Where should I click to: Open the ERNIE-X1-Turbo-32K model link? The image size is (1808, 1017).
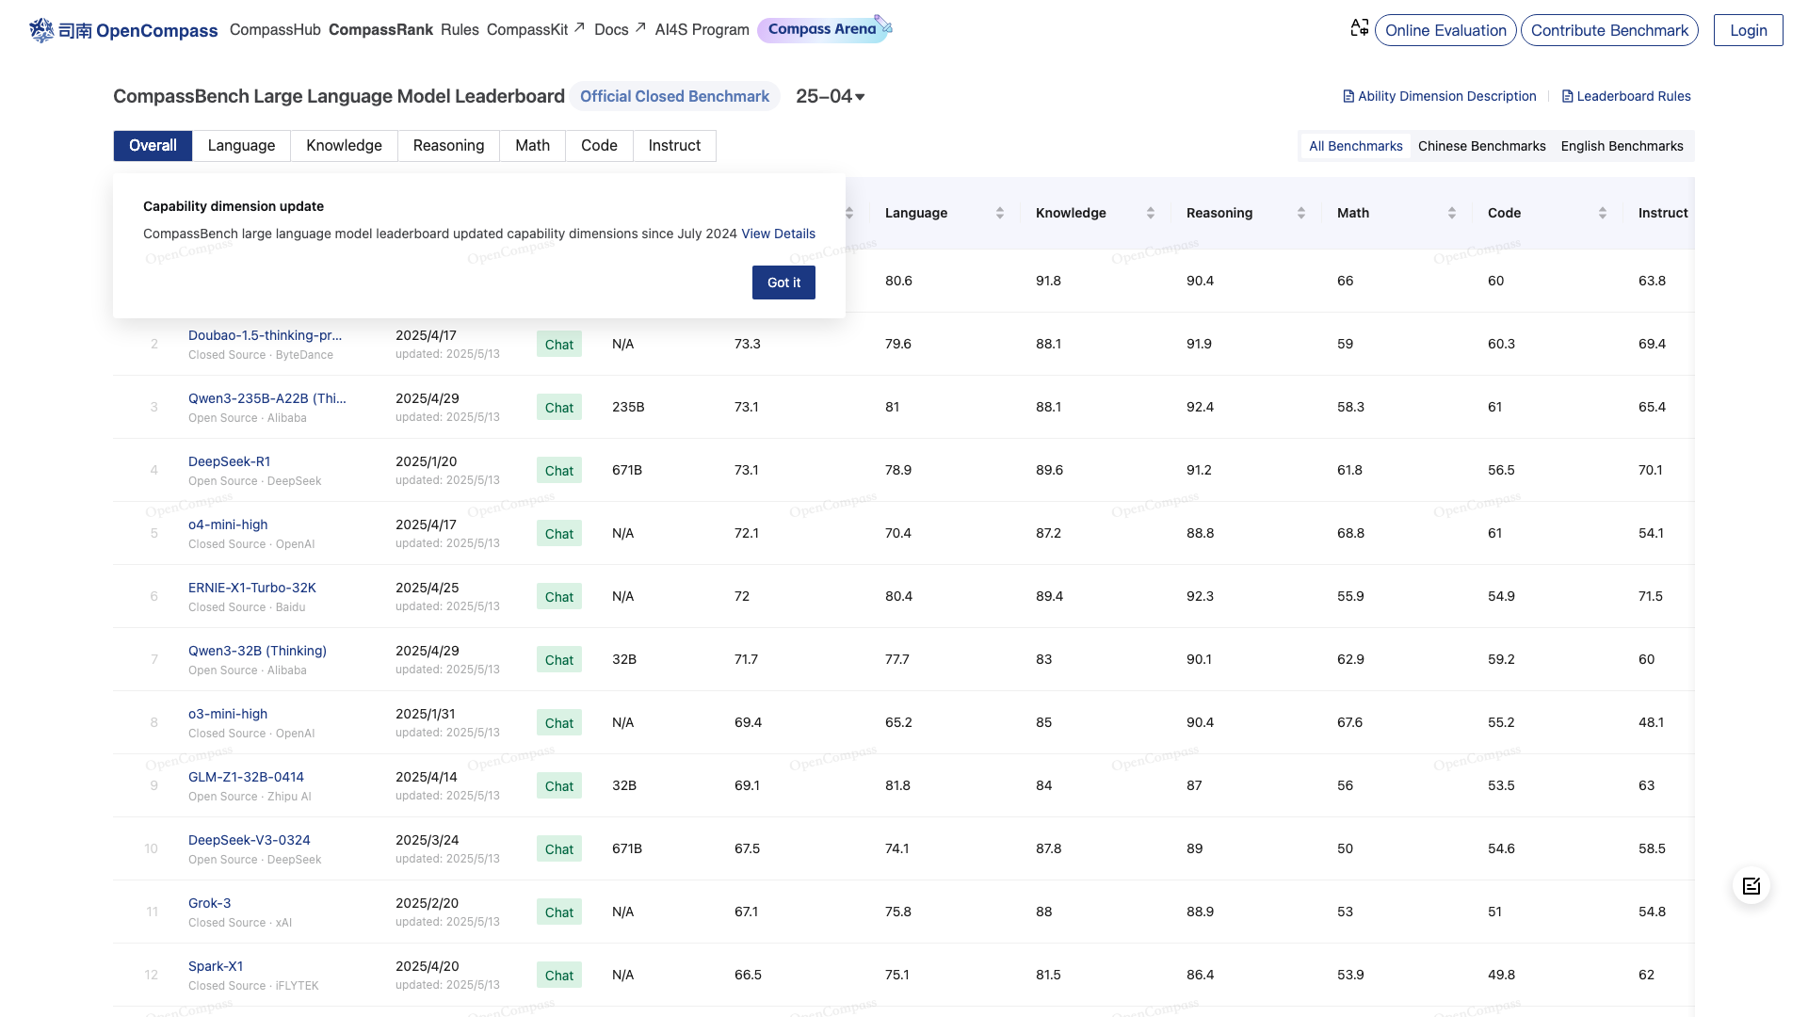[x=251, y=588]
